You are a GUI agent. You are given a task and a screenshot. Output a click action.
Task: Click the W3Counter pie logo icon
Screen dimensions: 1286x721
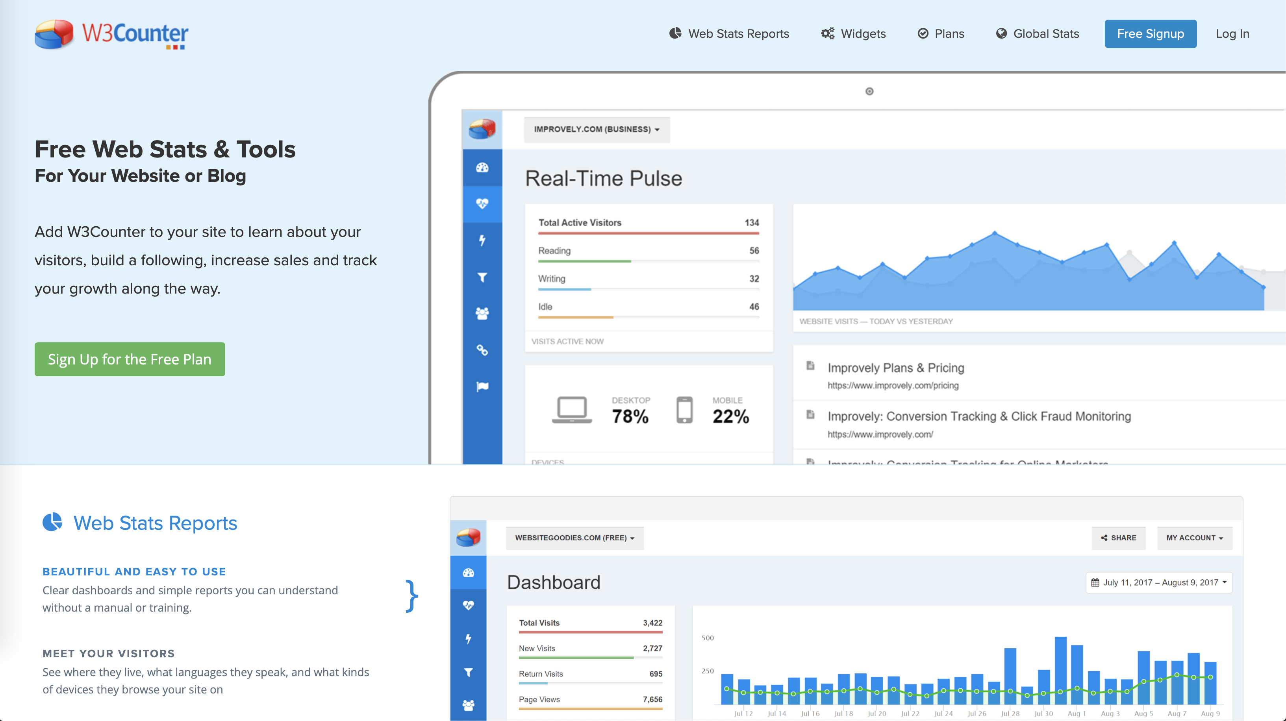(54, 34)
